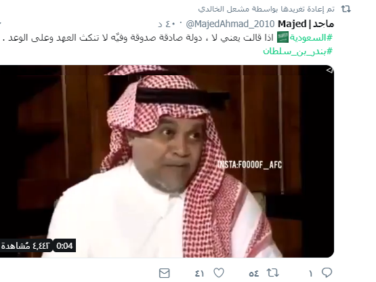This screenshot has width=376, height=282.
Task: Open the ٤٠ د tweet timestamp
Action: tap(167, 24)
